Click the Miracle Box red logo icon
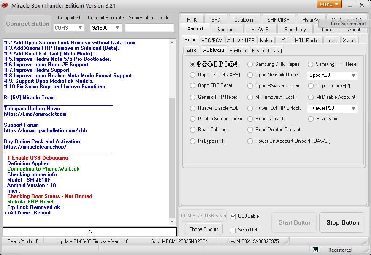Image resolution: width=371 pixels, height=255 pixels. [5, 5]
